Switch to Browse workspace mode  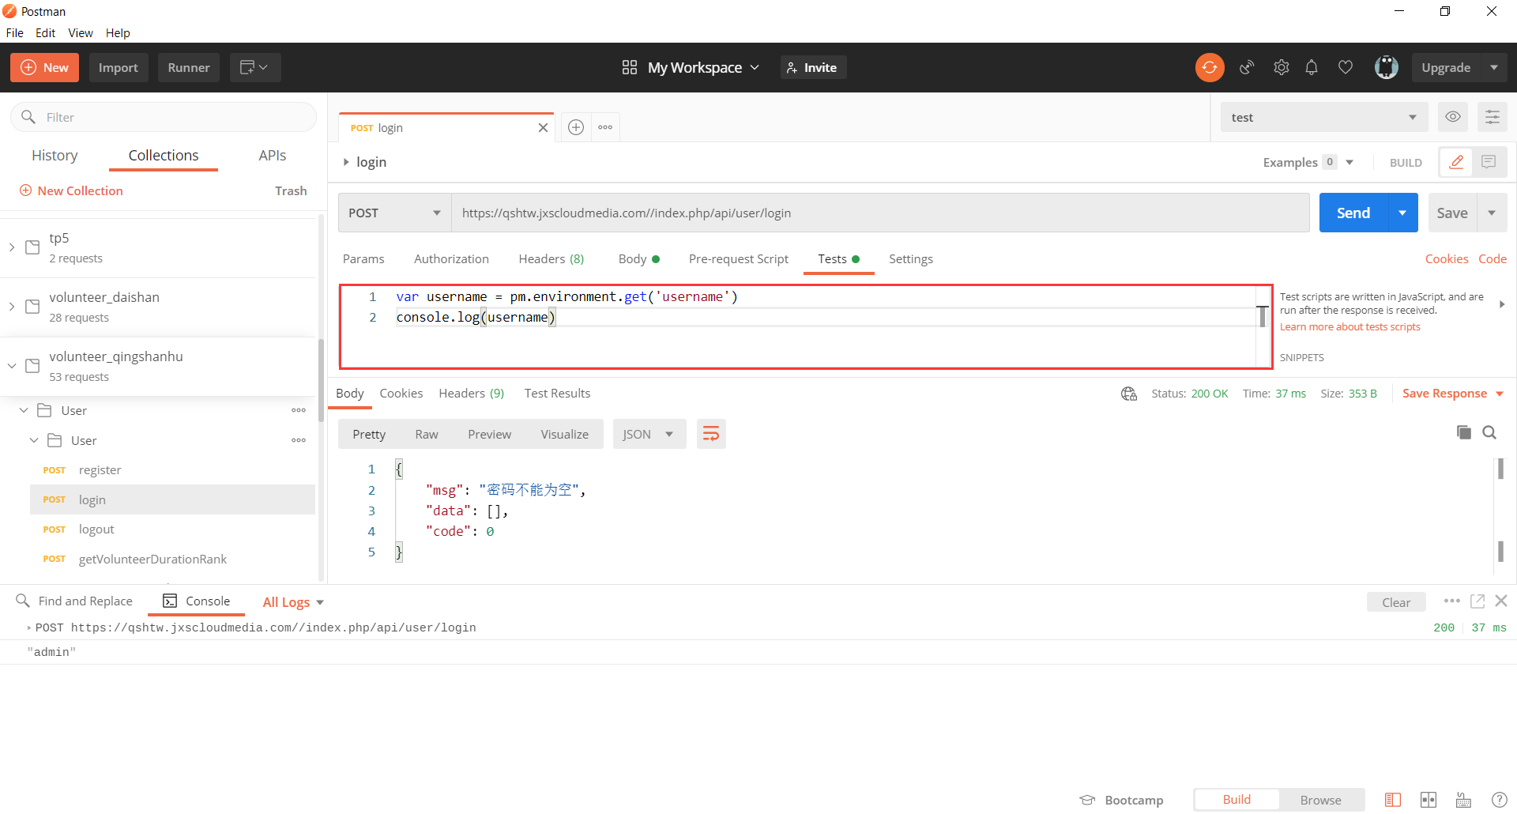(1321, 800)
